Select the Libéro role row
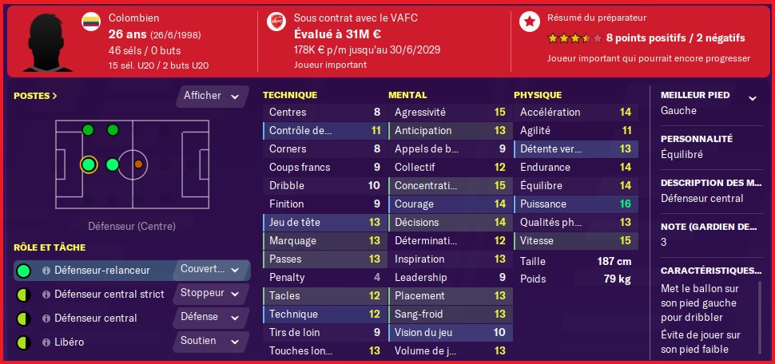 (132, 342)
